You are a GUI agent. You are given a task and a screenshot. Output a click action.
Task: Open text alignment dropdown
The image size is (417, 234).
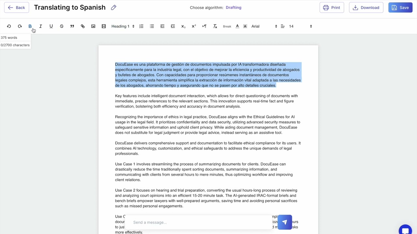pyautogui.click(x=283, y=26)
